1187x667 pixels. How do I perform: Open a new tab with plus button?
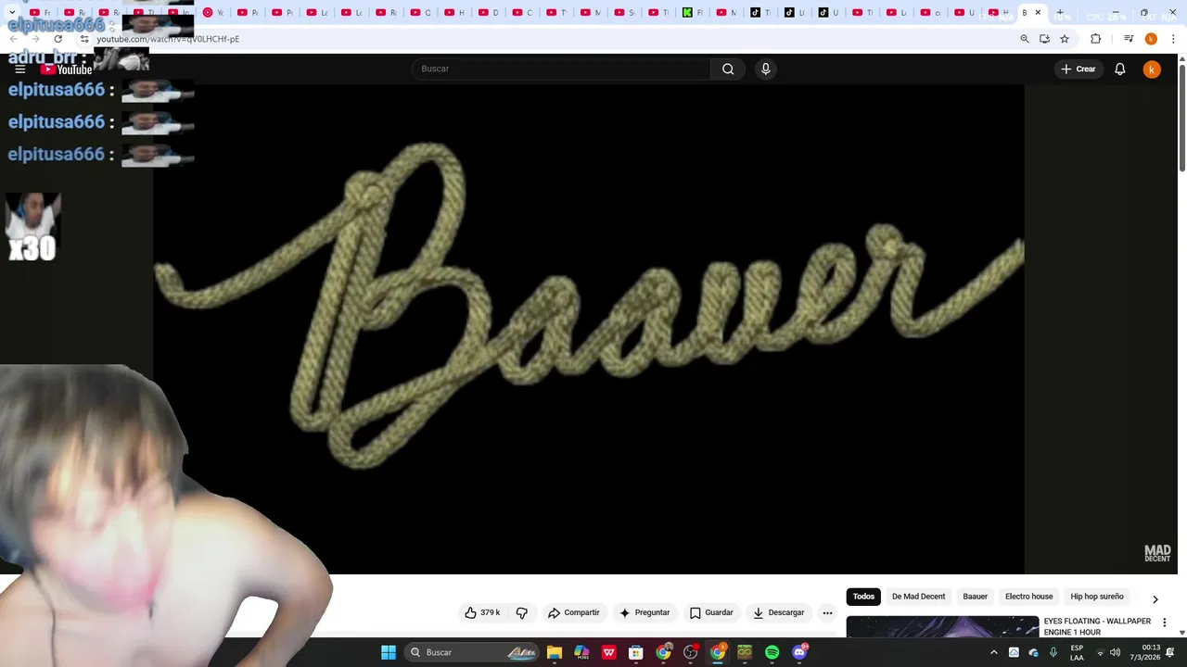[x=1060, y=13]
